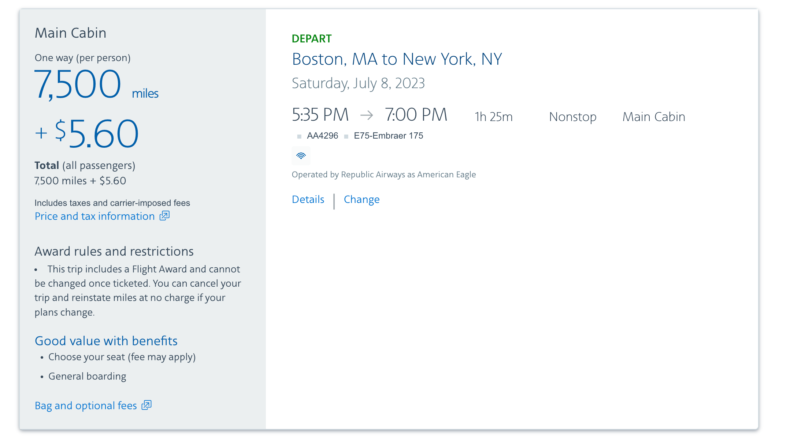
Task: Click One way (per person) label
Action: pos(83,58)
